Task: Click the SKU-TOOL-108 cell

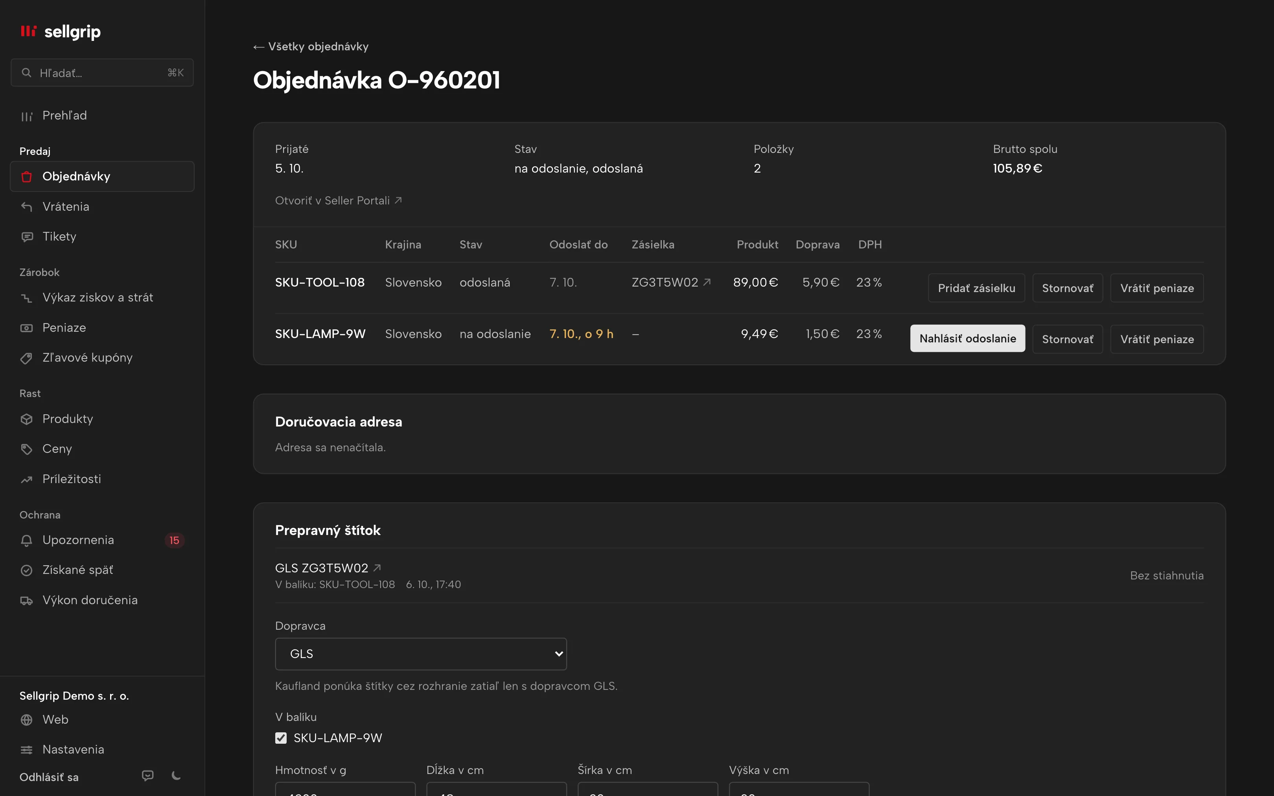Action: pyautogui.click(x=320, y=283)
